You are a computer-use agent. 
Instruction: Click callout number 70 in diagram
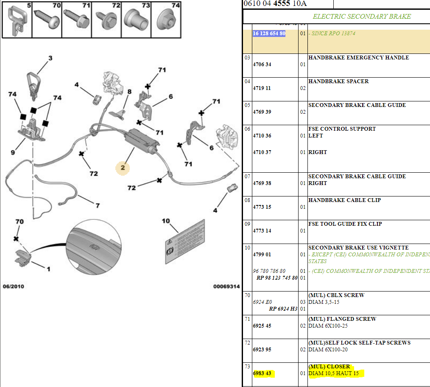click(20, 222)
